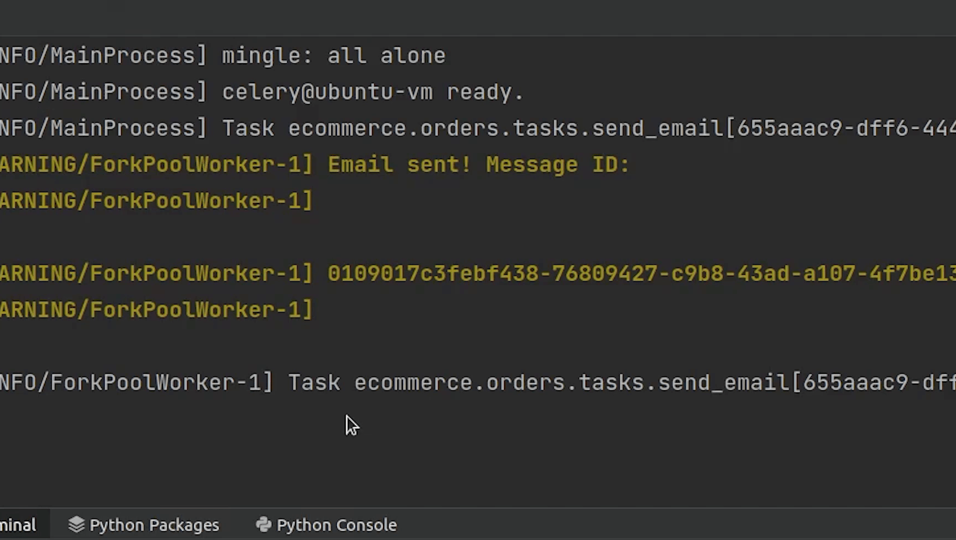Click the word "ready." in the log
The width and height of the screenshot is (956, 540).
tap(485, 92)
